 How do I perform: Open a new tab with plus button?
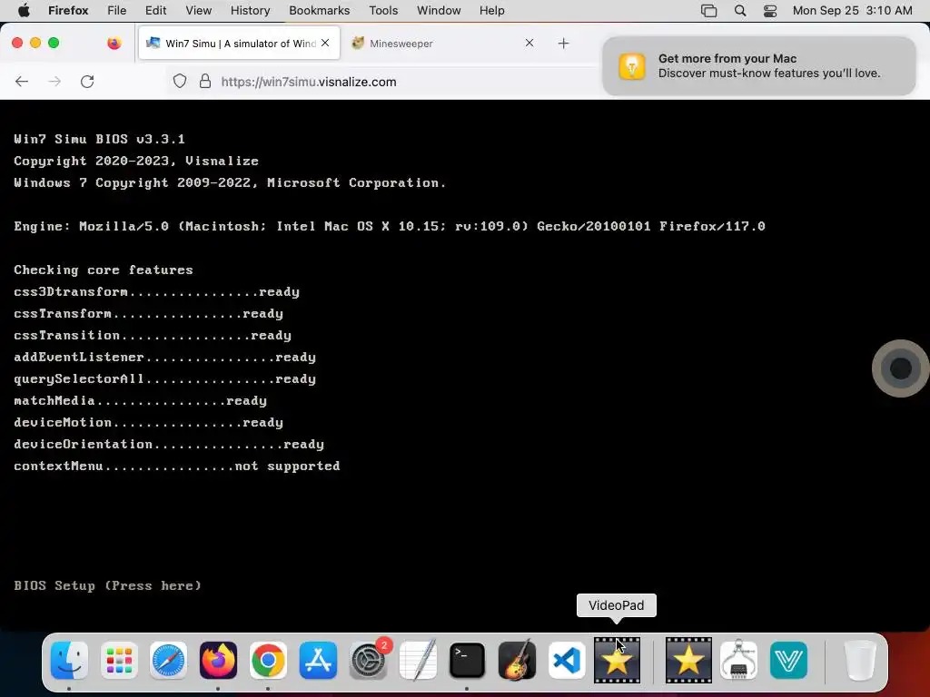point(563,44)
